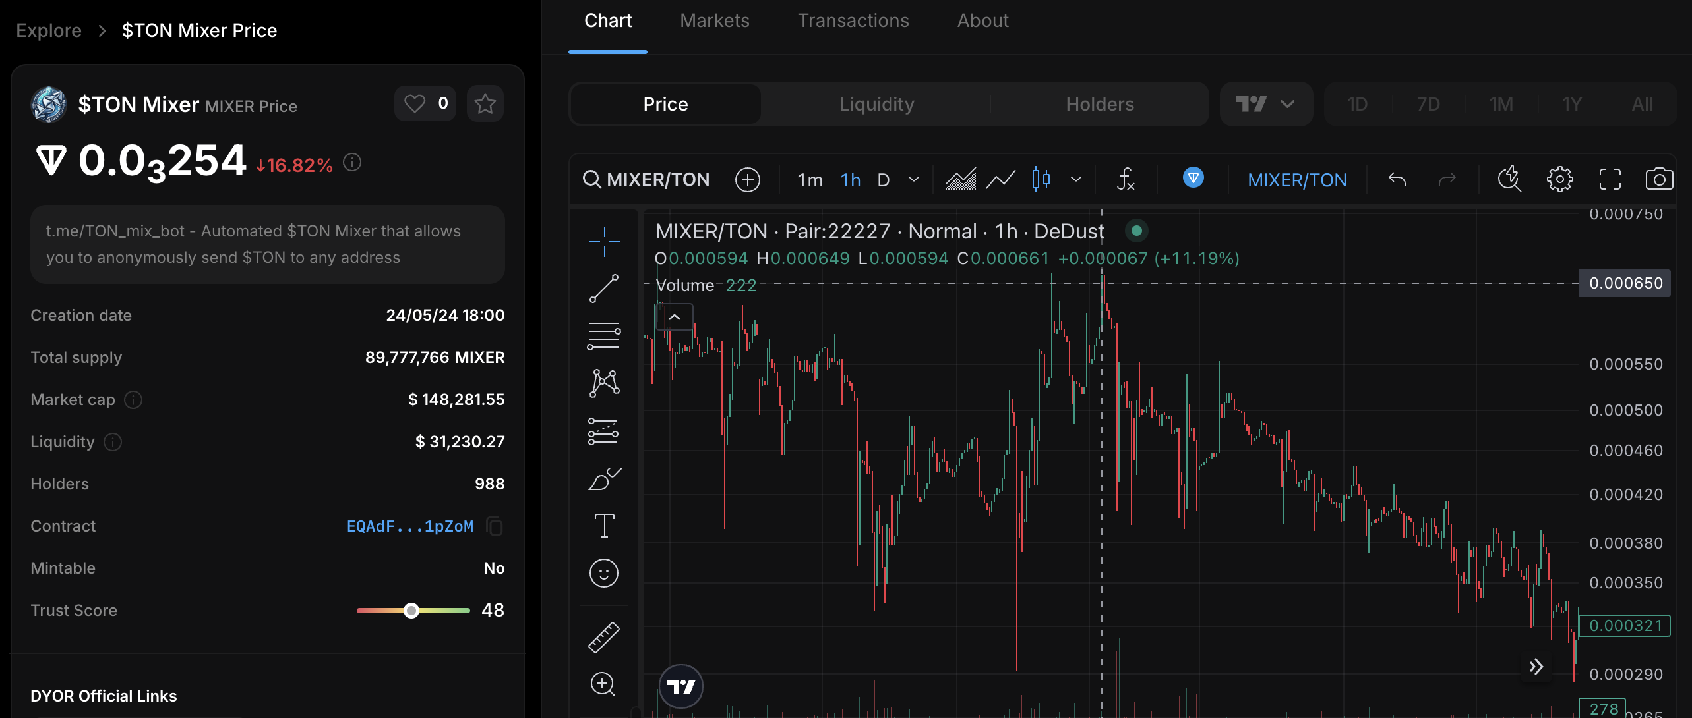Click the Explore breadcrumb link
The width and height of the screenshot is (1692, 718).
[x=49, y=30]
